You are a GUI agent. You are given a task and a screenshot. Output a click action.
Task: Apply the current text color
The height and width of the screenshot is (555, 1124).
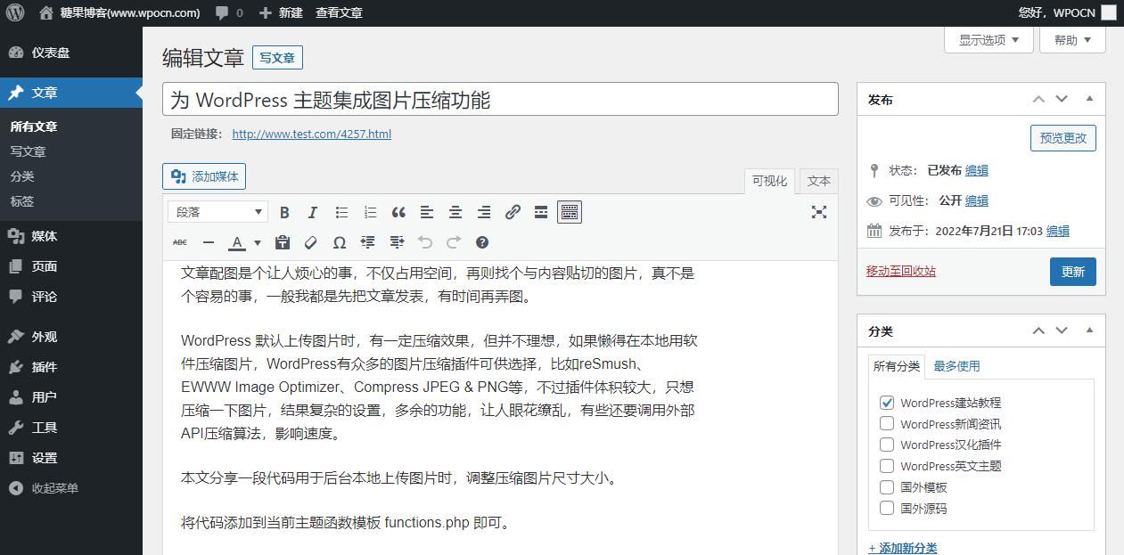click(237, 242)
